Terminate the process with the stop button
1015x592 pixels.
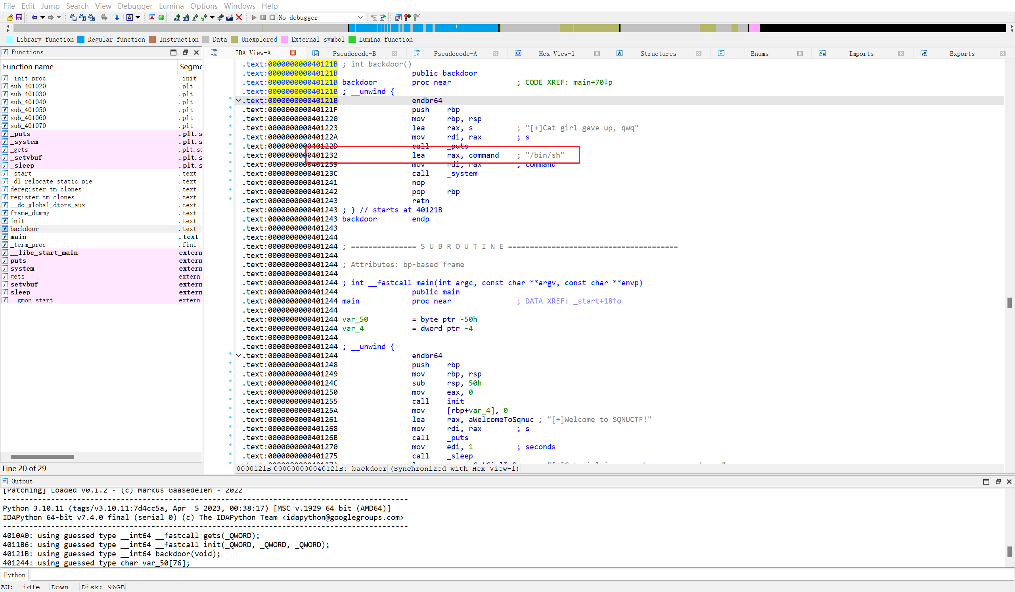(272, 17)
